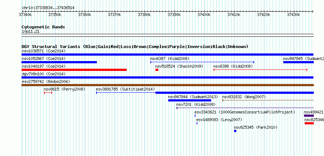Click the 37360k ruler position

click(x=85, y=15)
